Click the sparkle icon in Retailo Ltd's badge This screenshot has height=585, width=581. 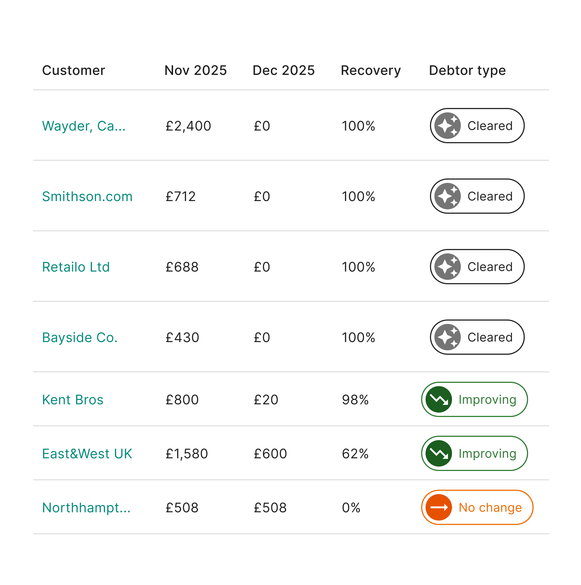pos(447,267)
